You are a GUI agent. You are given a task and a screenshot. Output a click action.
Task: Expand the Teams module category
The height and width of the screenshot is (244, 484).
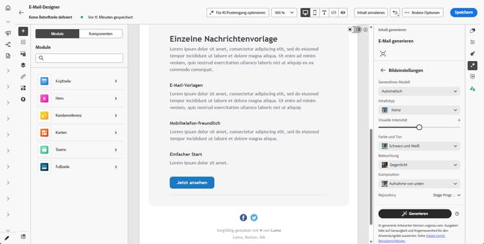click(80, 150)
